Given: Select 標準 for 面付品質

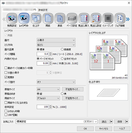Looking at the screenshot, I should (x=41, y=49).
